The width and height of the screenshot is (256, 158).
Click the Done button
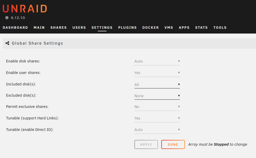click(x=173, y=144)
